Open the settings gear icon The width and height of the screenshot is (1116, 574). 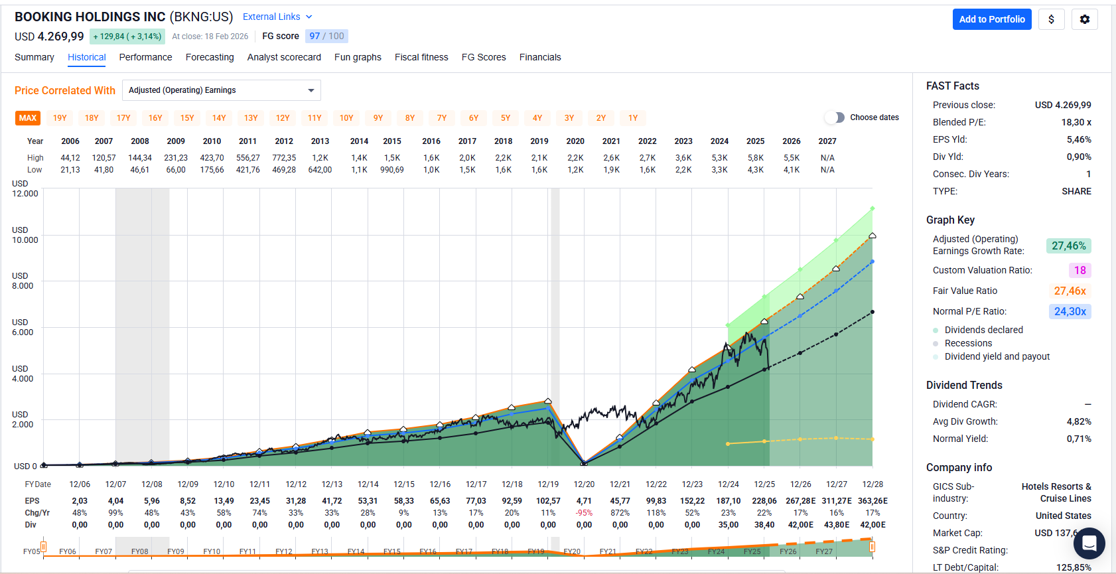1084,19
